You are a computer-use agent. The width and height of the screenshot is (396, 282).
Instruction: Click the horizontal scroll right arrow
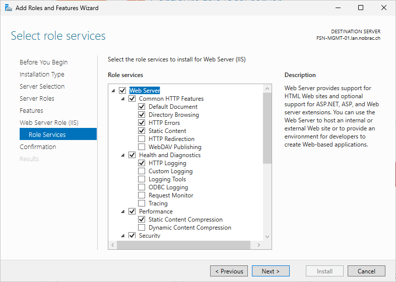pos(258,245)
